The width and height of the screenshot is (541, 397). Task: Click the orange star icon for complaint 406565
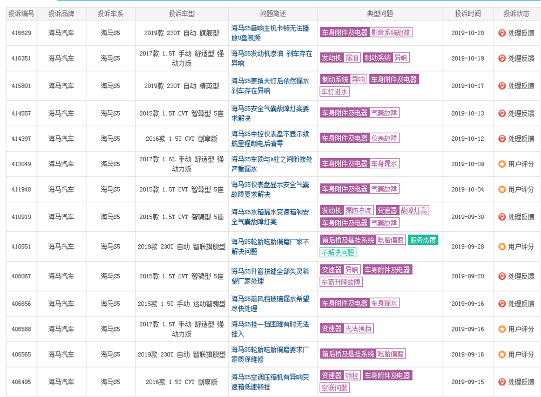click(x=502, y=354)
